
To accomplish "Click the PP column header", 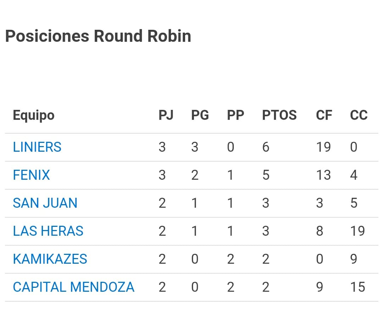I will pos(235,115).
